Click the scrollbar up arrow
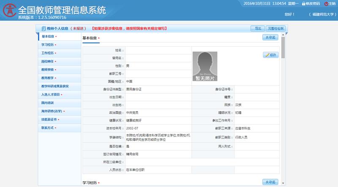This screenshot has height=187, width=338. pos(283,35)
